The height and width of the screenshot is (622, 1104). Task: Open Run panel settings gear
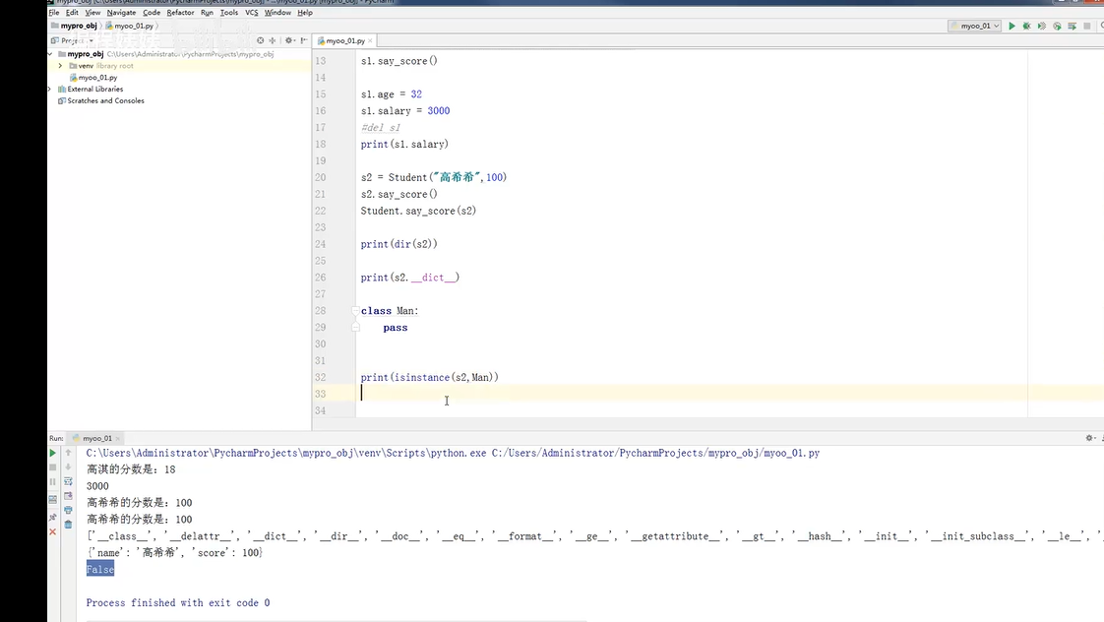click(1089, 438)
